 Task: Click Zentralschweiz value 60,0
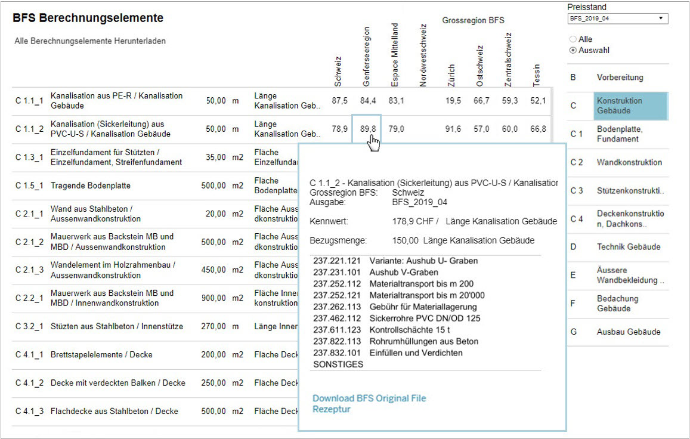[509, 129]
